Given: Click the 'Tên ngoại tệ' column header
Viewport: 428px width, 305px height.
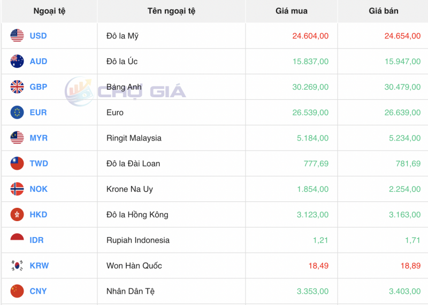Looking at the screenshot, I should (x=171, y=11).
